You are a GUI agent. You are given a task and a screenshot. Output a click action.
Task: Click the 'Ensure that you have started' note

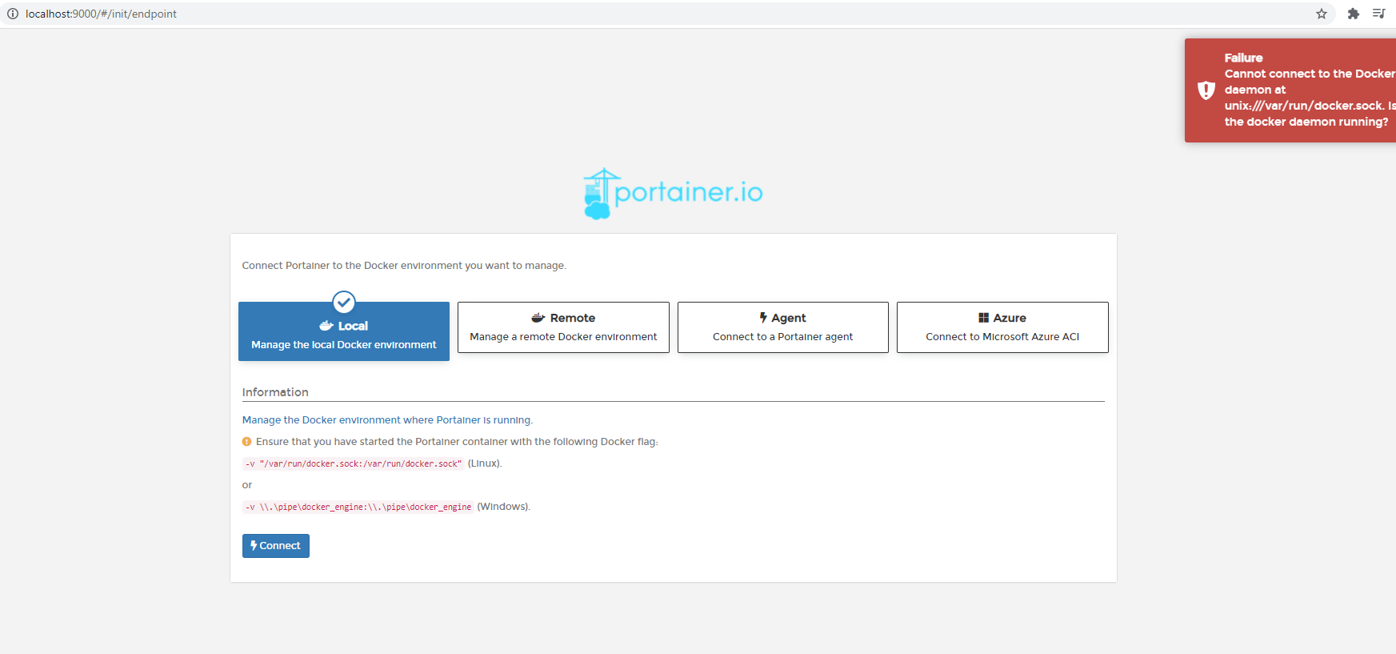(x=457, y=441)
